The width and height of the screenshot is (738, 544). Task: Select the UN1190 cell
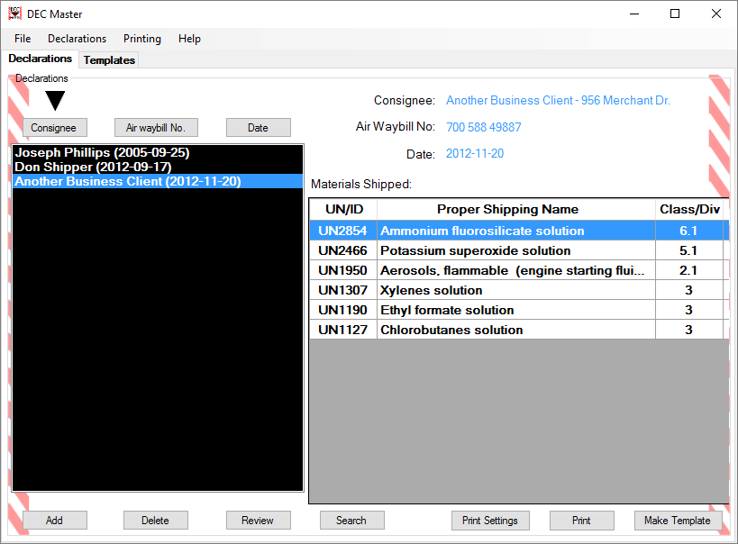343,310
